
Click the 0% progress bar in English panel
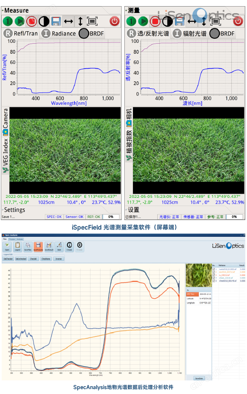[111, 217]
